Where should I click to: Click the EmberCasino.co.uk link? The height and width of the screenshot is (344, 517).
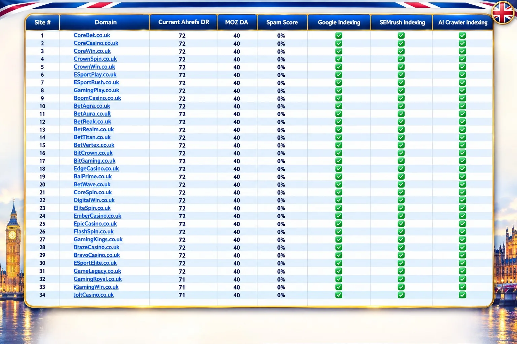click(x=97, y=216)
